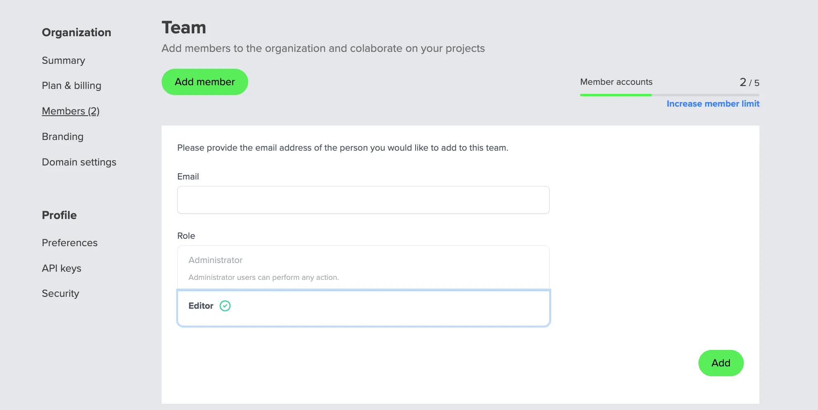The width and height of the screenshot is (818, 410).
Task: Go to Domain settings
Action: coord(79,162)
